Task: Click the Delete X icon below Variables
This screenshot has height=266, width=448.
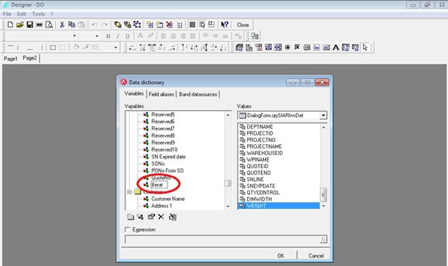Action: coord(161,217)
